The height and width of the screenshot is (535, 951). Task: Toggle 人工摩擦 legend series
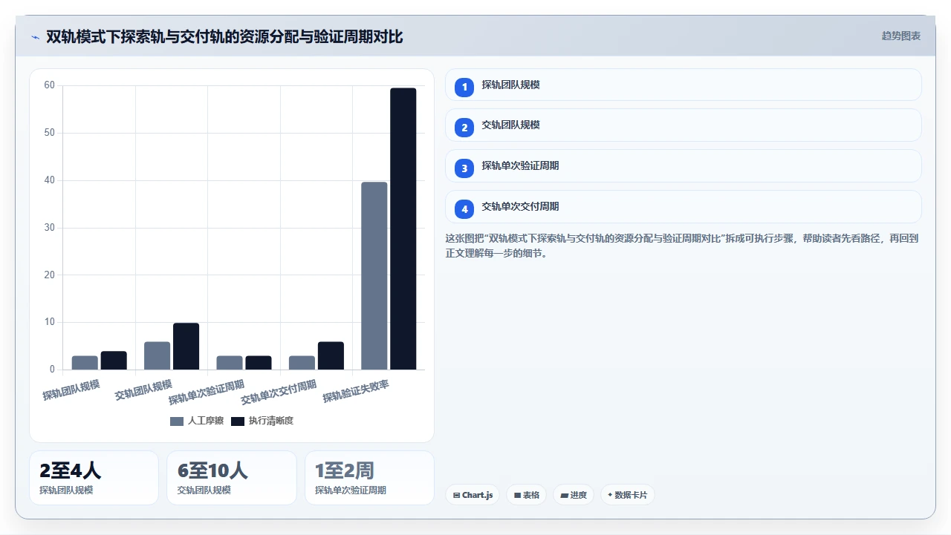click(197, 421)
